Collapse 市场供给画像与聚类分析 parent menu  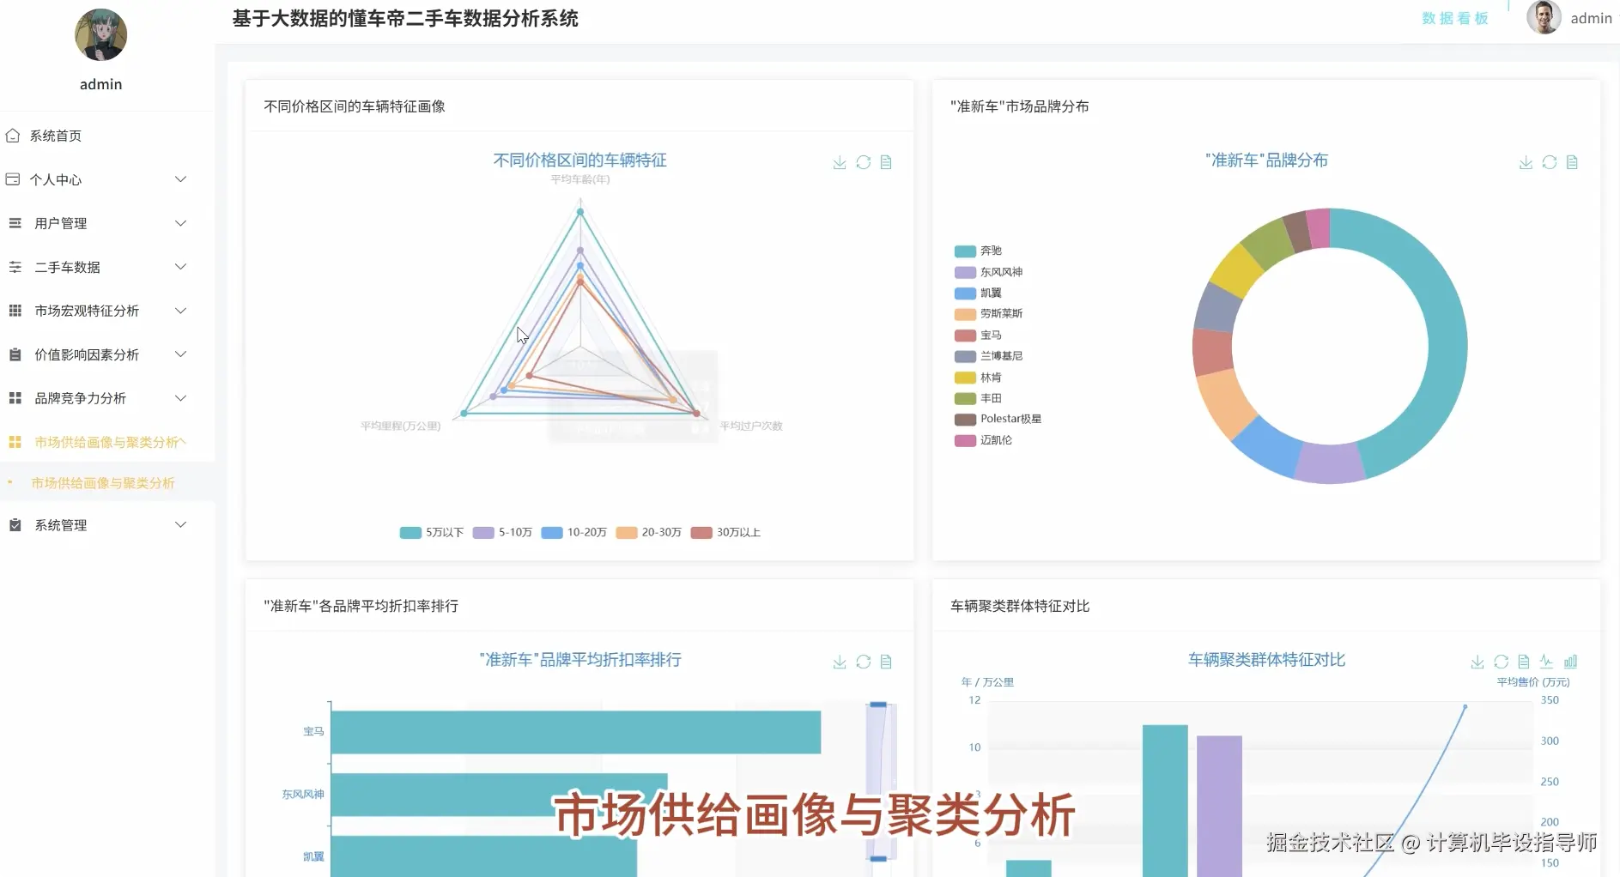(106, 442)
